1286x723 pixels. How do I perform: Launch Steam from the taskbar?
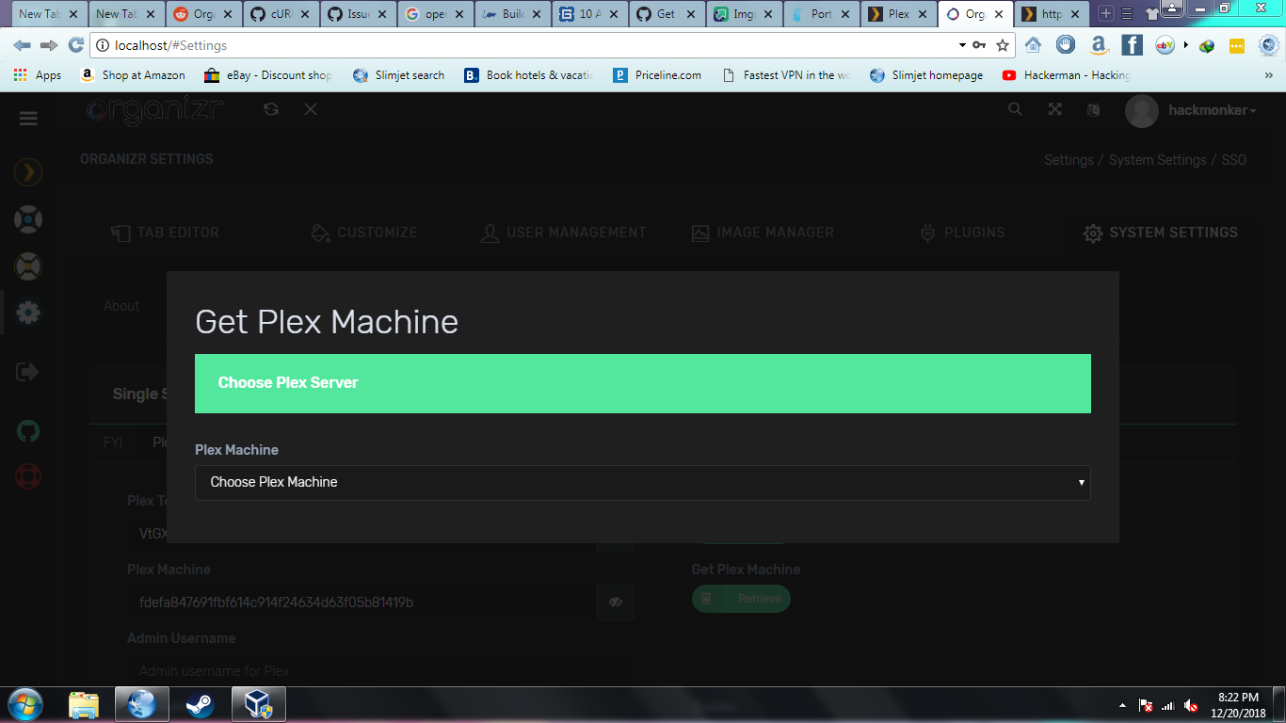coord(200,703)
